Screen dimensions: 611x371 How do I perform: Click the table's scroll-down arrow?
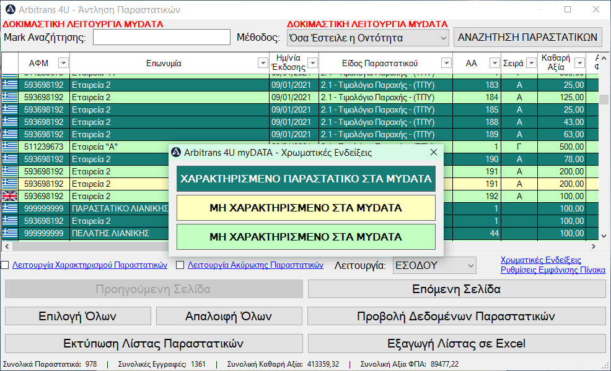(x=604, y=236)
